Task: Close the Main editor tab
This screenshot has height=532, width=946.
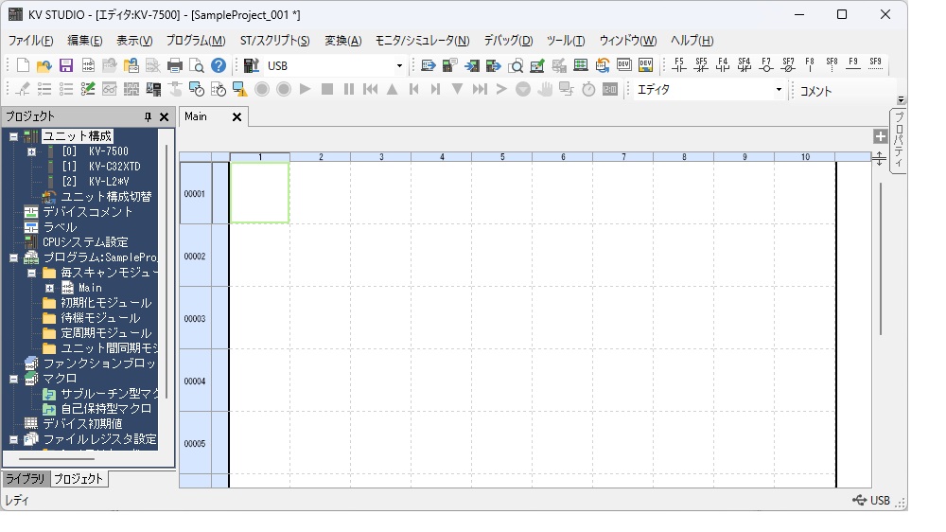Action: (237, 117)
